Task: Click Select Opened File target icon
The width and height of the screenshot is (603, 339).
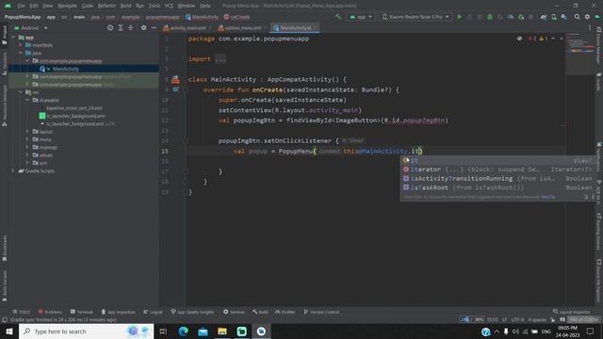Action: [x=110, y=27]
